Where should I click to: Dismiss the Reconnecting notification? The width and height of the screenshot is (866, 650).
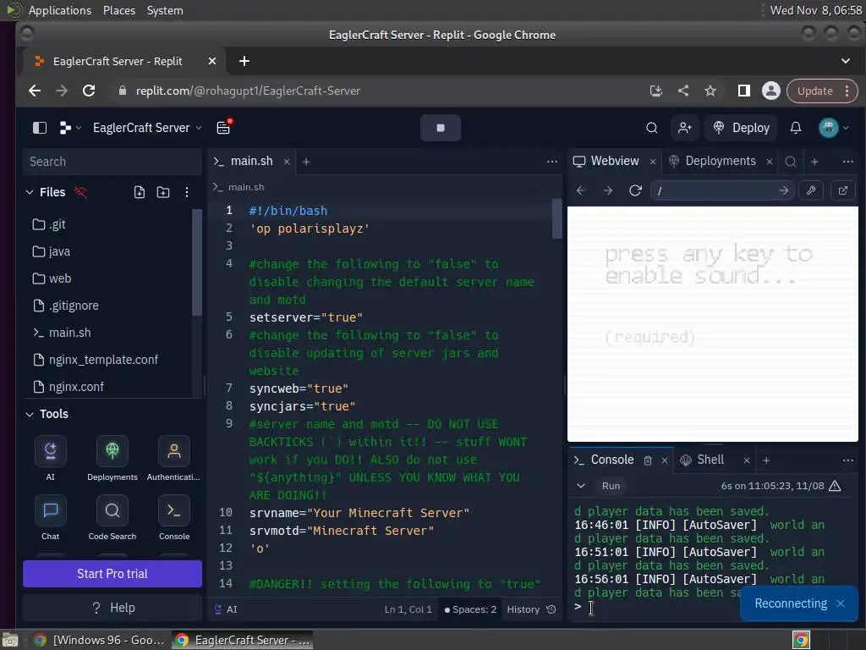[841, 603]
